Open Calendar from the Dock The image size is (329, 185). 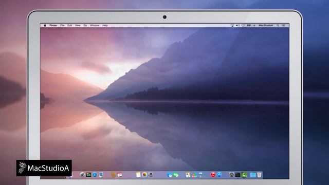coord(120,175)
